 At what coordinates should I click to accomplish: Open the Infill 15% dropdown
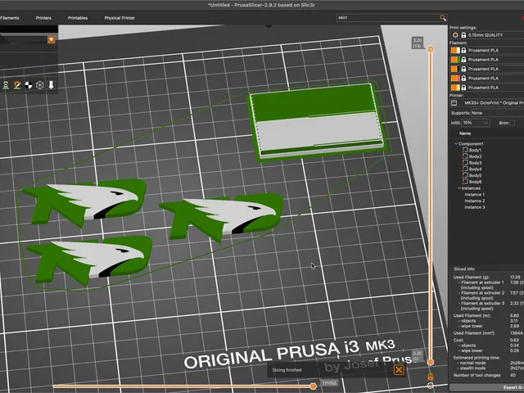pos(476,123)
